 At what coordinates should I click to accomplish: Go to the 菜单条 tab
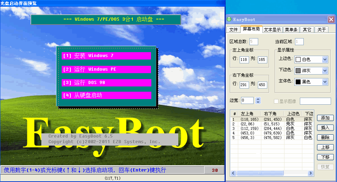pos(291,30)
